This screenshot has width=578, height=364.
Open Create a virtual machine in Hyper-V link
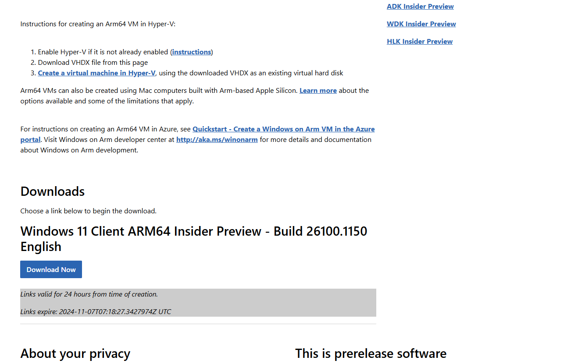pos(96,73)
